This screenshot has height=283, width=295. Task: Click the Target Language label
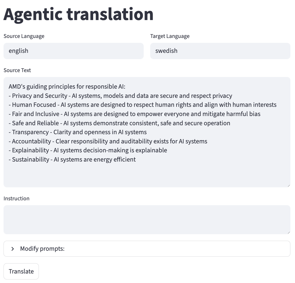tap(170, 36)
